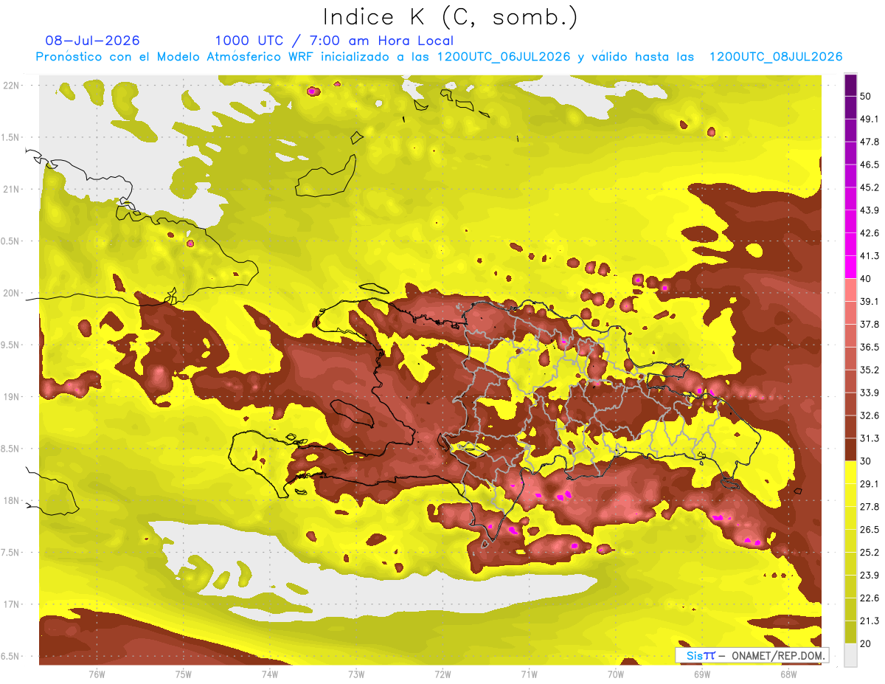Pick the dark brown swatch between 31.3 and 30
Image resolution: width=885 pixels, height=684 pixels.
tap(850, 450)
